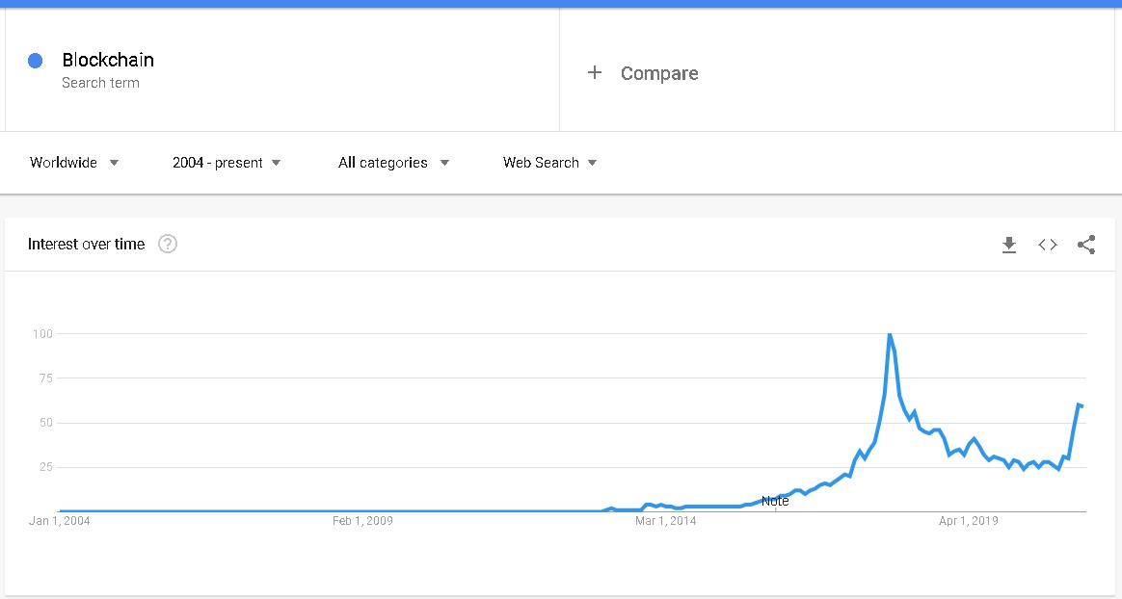The width and height of the screenshot is (1122, 599).
Task: Share the Interest over time chart
Action: pyautogui.click(x=1086, y=246)
